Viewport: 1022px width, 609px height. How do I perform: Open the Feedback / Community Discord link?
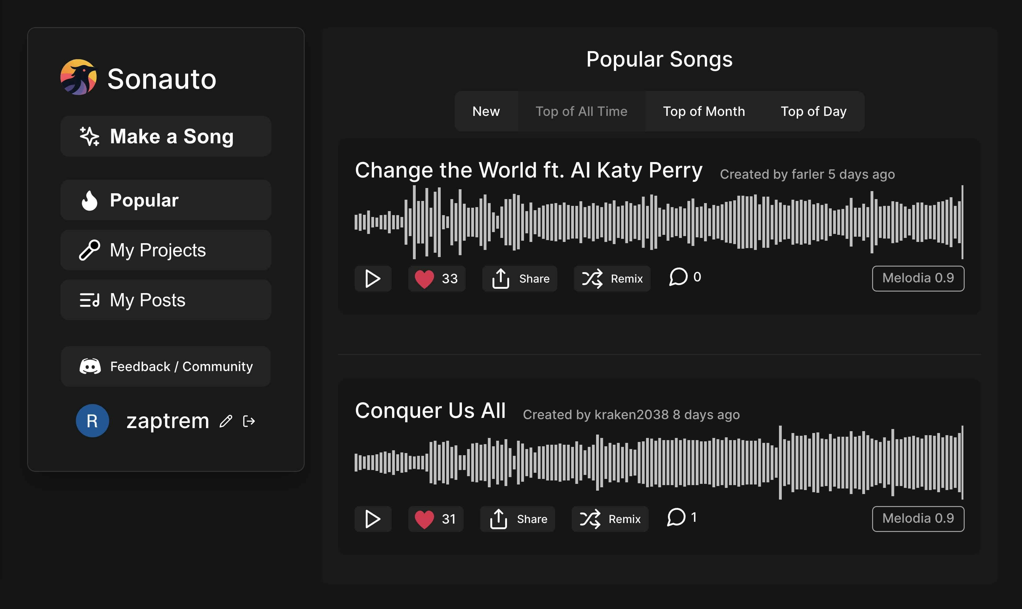coord(166,366)
